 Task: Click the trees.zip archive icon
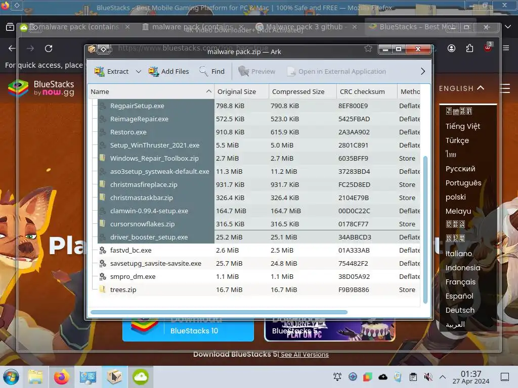[x=103, y=289]
